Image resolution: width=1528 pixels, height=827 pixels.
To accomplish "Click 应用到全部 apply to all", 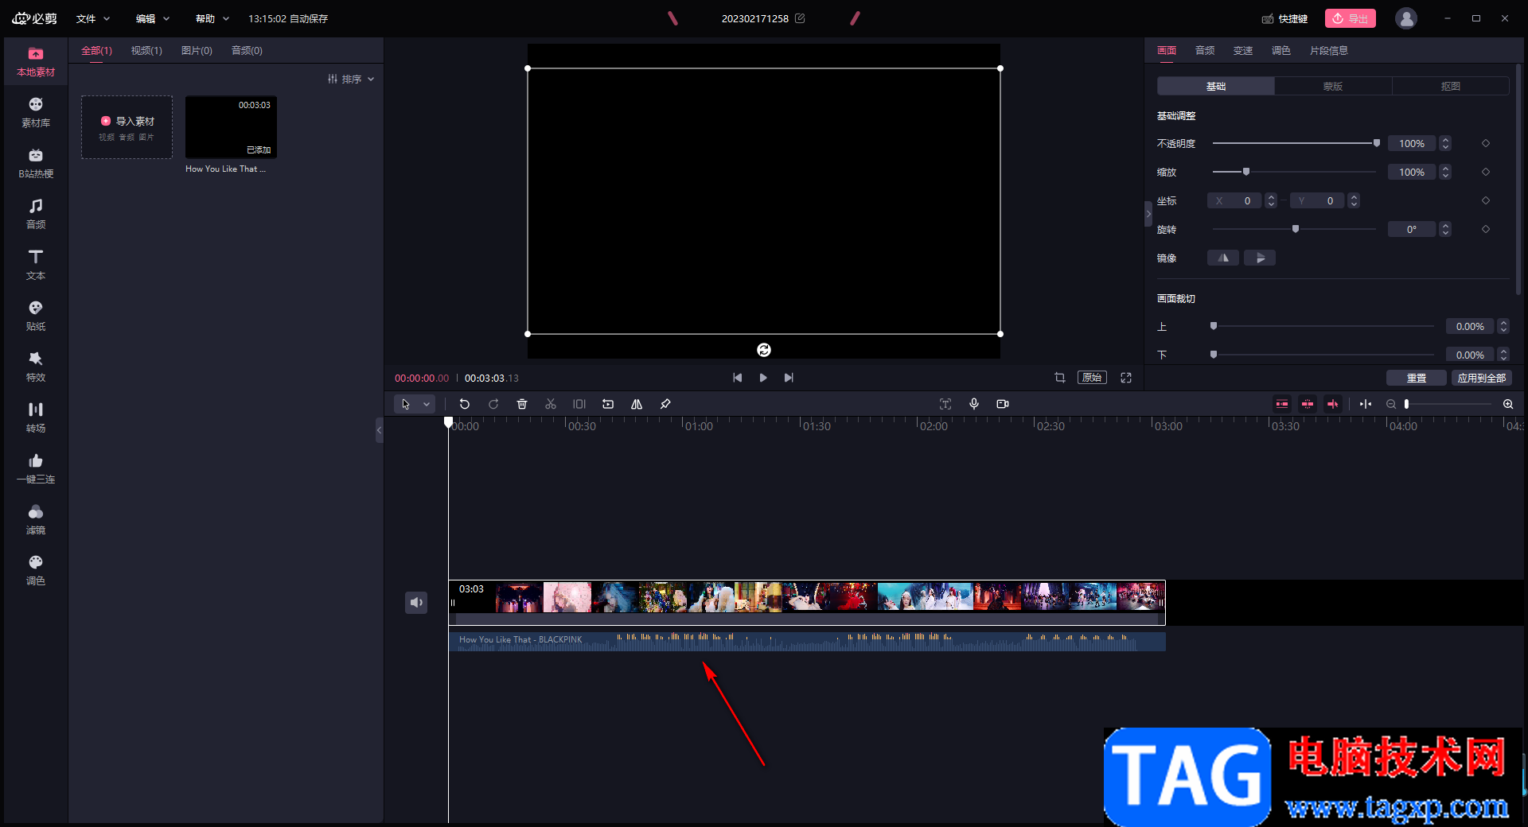I will pyautogui.click(x=1482, y=378).
